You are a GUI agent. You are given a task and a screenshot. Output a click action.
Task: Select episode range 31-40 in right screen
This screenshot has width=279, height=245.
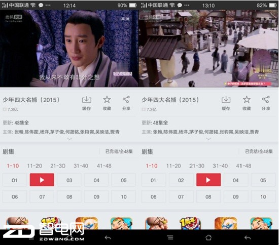point(220,166)
